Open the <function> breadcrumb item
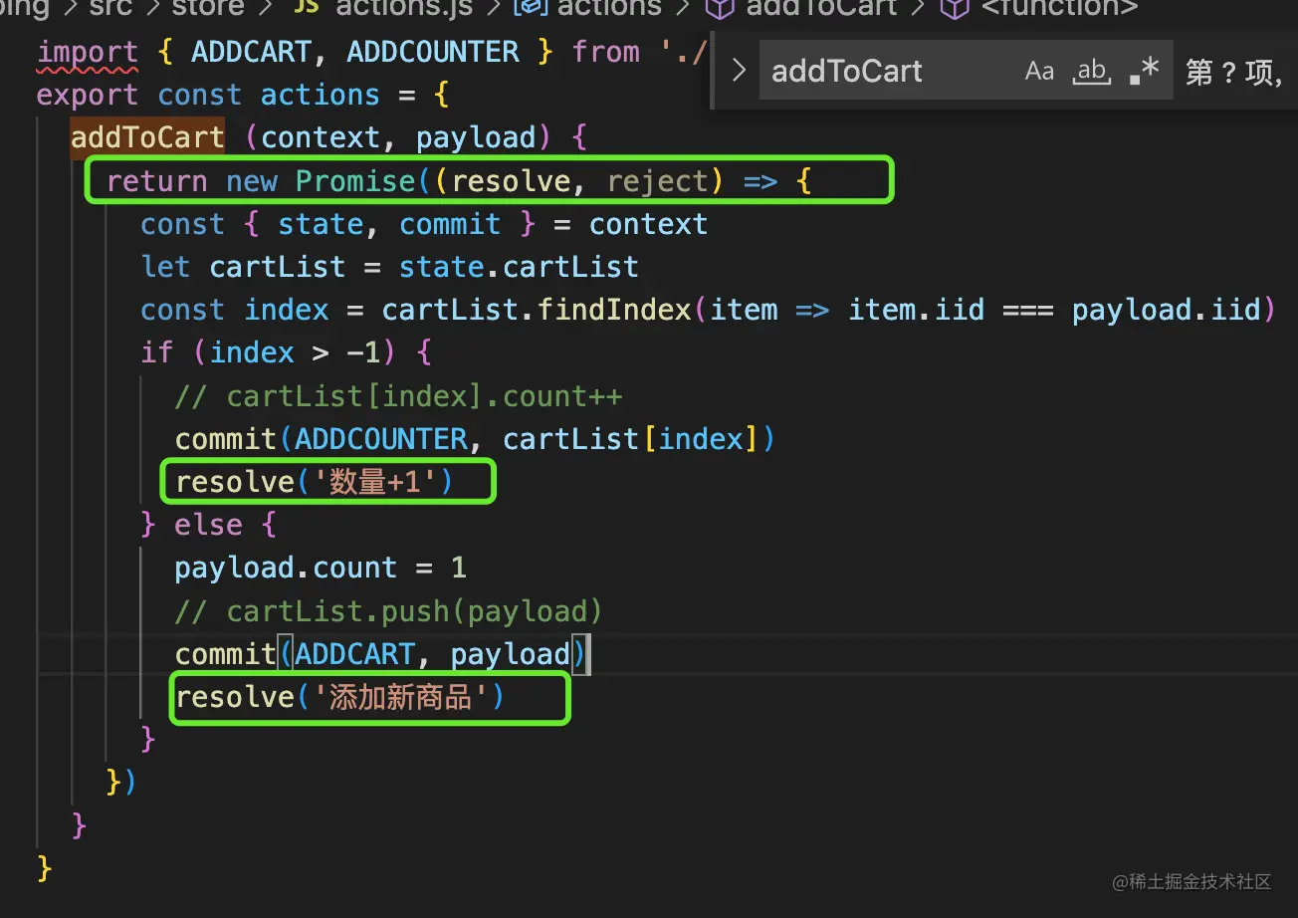Screen dimensions: 1298x918 (1059, 8)
